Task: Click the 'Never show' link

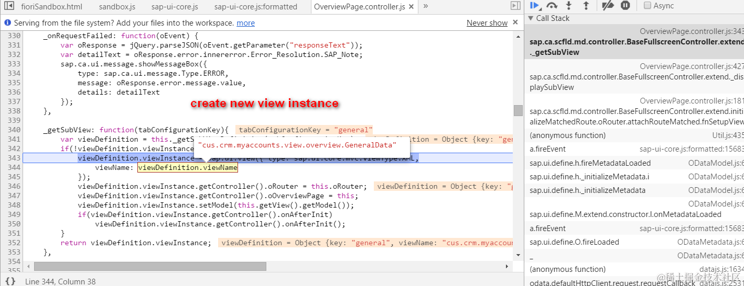Action: click(x=487, y=23)
